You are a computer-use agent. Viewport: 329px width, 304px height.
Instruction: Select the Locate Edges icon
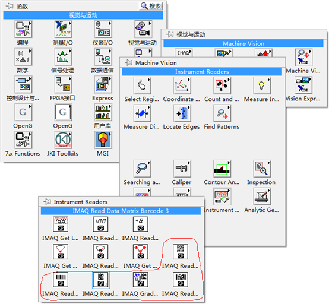182,113
